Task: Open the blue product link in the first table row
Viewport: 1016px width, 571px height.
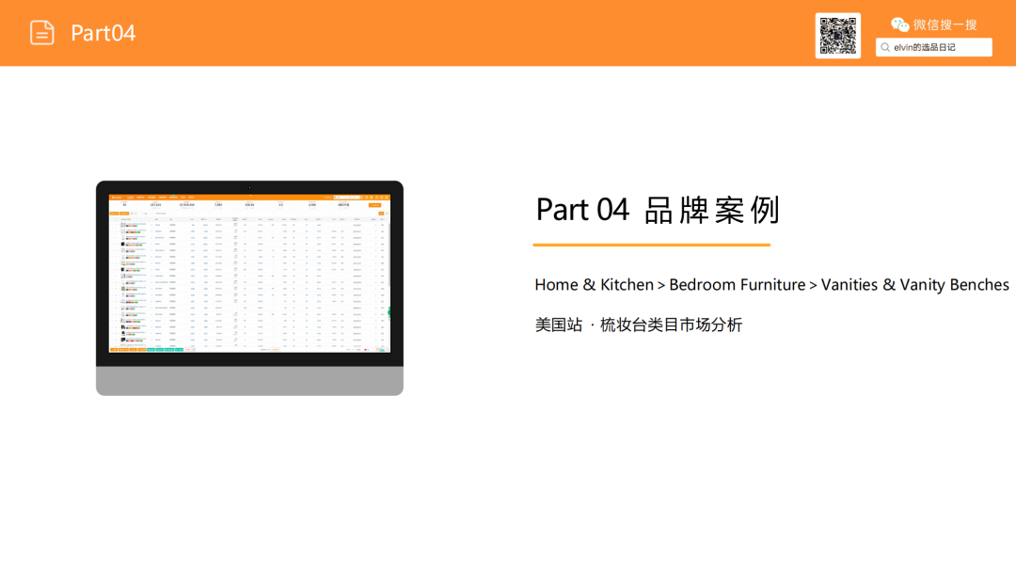Action: (137, 224)
